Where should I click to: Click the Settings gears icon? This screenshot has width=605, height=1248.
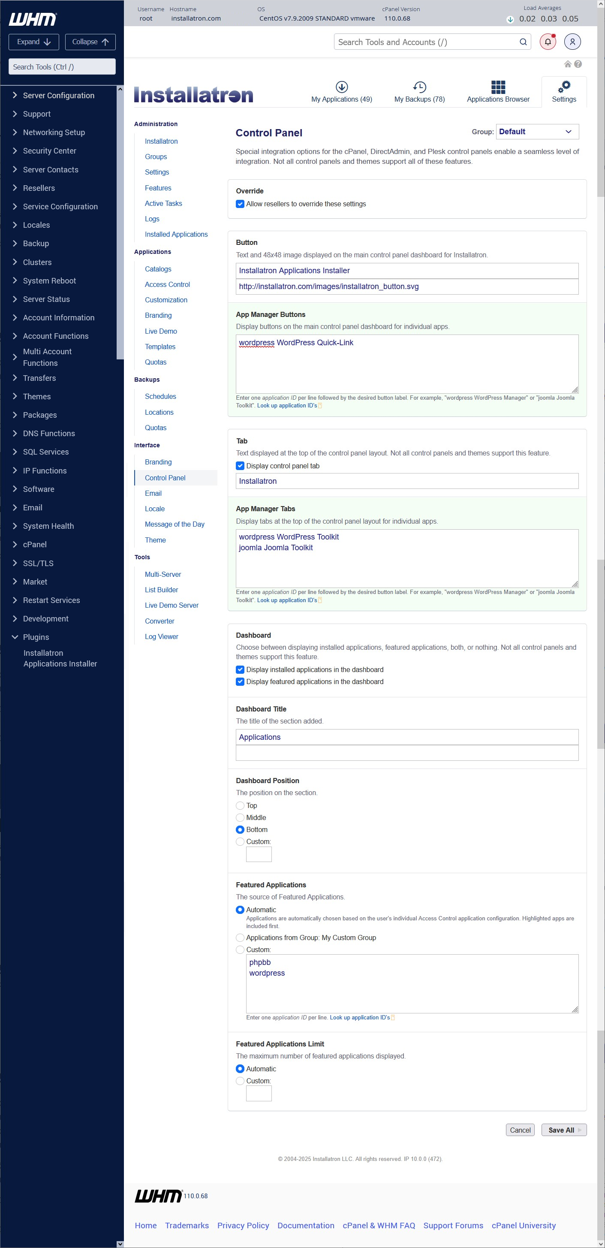(x=564, y=87)
